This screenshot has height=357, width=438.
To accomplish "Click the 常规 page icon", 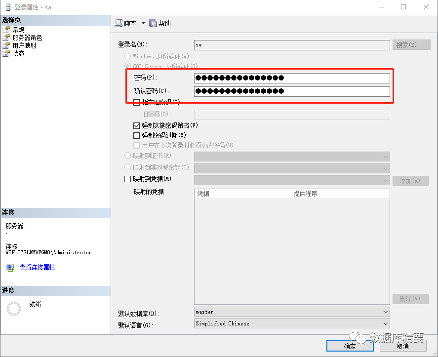I will click(6, 30).
